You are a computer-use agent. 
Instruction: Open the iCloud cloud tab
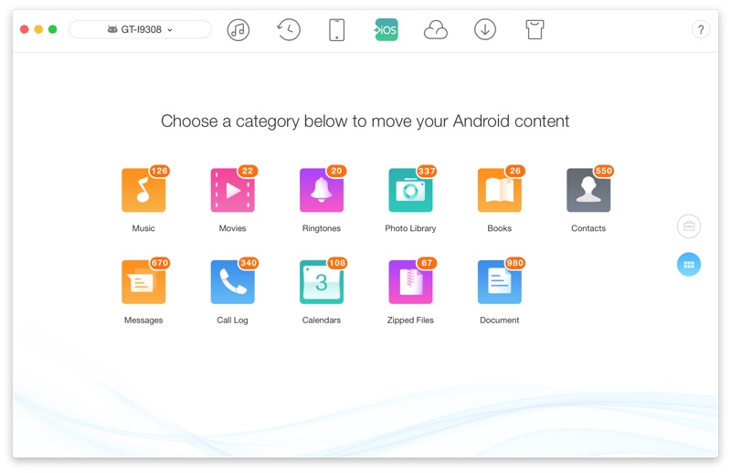click(436, 30)
